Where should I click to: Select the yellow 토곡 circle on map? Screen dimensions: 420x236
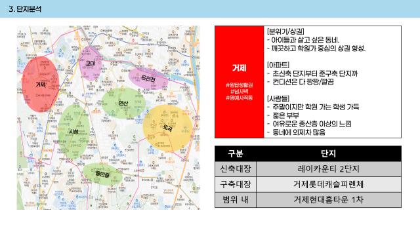(x=168, y=128)
